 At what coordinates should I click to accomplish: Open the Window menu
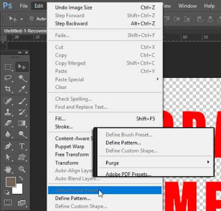[x=187, y=6]
